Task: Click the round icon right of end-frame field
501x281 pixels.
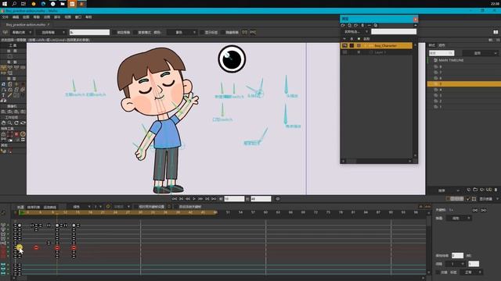Action: pyautogui.click(x=278, y=199)
